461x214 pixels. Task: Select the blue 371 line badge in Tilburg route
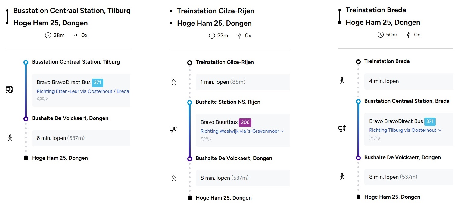[98, 82]
